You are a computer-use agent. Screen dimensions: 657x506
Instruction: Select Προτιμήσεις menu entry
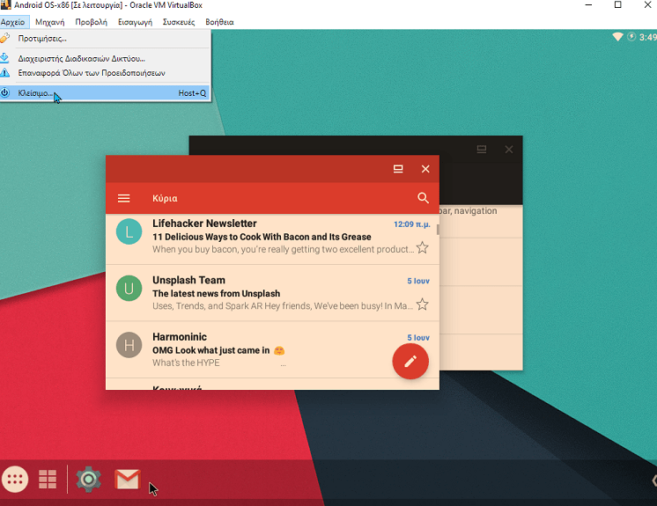tap(105, 39)
